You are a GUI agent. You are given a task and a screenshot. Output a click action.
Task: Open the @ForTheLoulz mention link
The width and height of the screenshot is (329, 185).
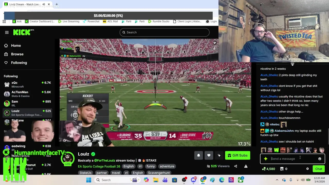(104, 160)
